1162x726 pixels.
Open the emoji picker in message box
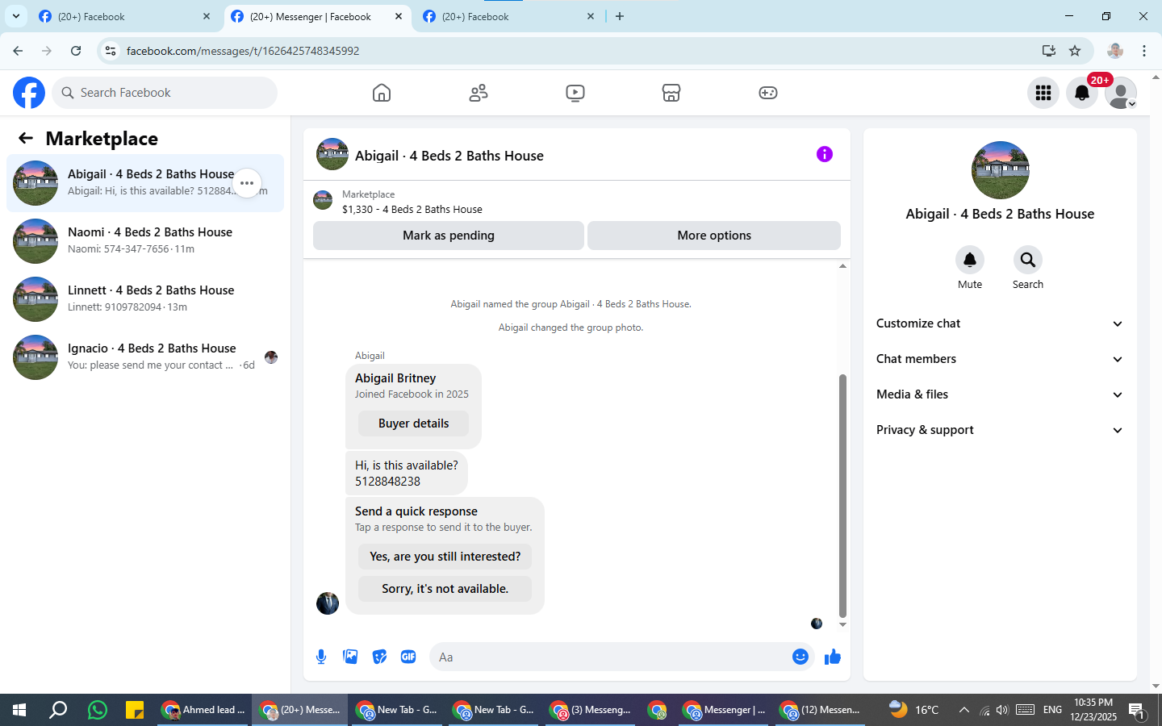click(x=800, y=657)
